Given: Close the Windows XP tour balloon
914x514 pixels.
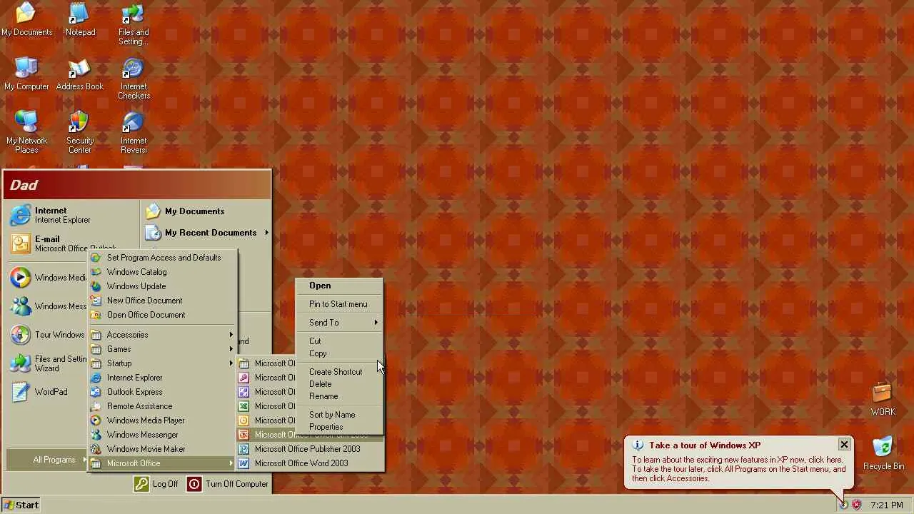Looking at the screenshot, I should (844, 444).
